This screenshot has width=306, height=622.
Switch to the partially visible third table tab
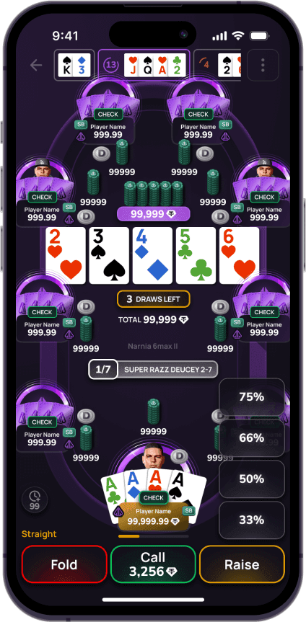tap(217, 65)
